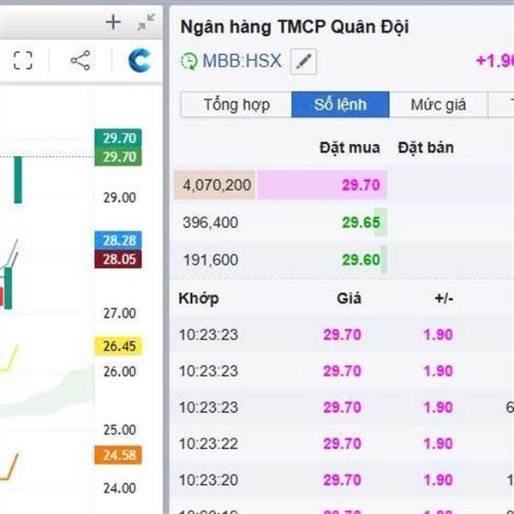
Task: Click the Đặt bán column header
Action: coord(426,147)
